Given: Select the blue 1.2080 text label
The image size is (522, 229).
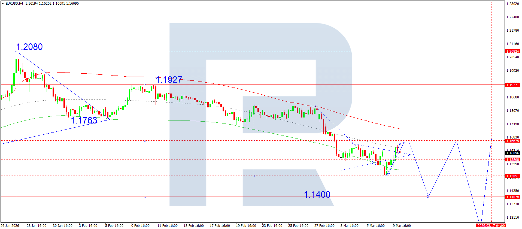Looking at the screenshot, I should [x=29, y=47].
